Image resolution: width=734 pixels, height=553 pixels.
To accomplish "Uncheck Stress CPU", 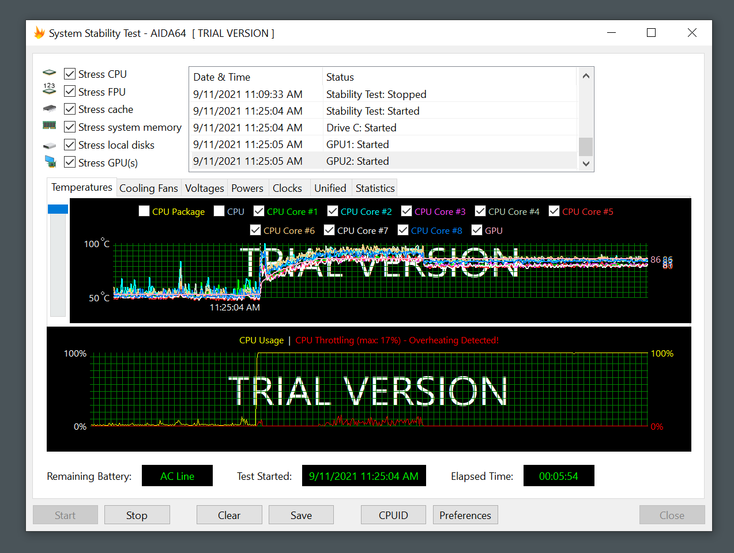I will [70, 74].
